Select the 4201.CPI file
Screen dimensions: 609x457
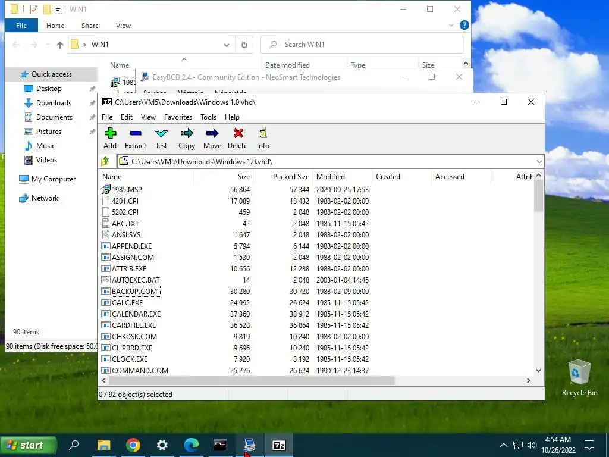125,201
